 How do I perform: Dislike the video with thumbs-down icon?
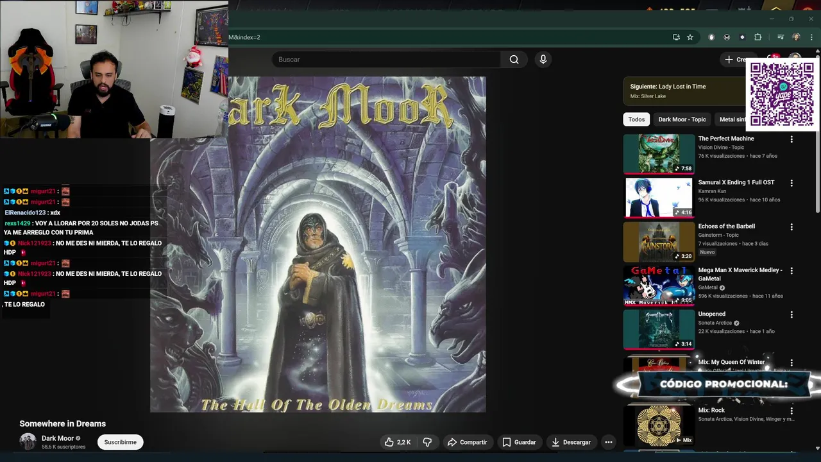(x=427, y=442)
